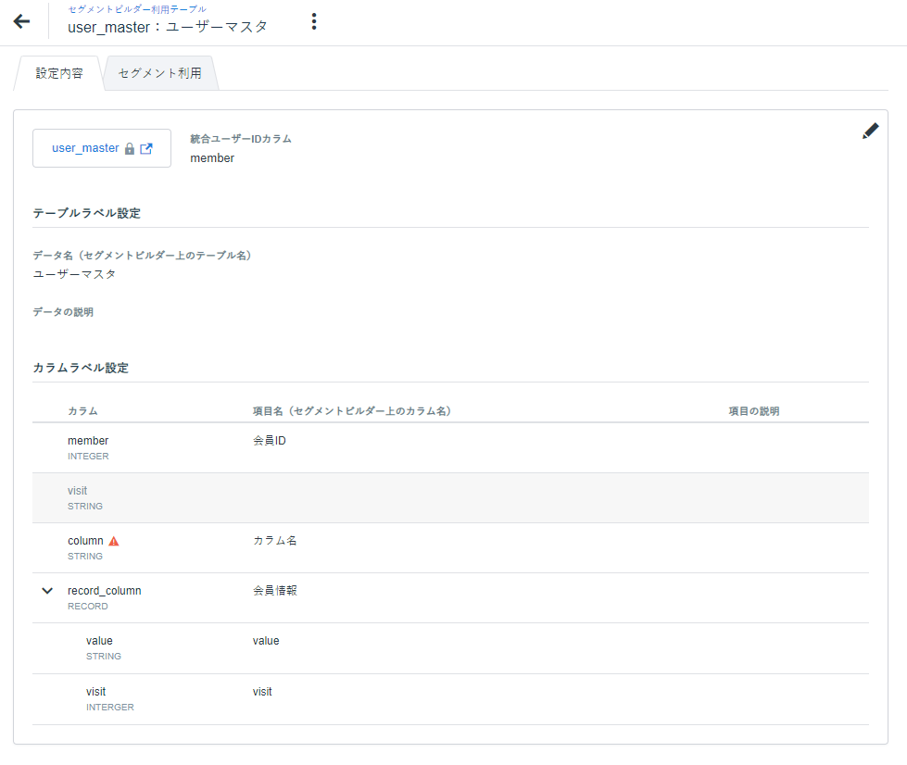Select the nested value STRING row
The image size is (907, 765).
tap(450, 648)
